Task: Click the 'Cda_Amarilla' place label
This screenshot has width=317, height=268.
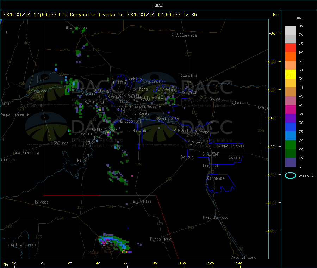Action: 26,152
